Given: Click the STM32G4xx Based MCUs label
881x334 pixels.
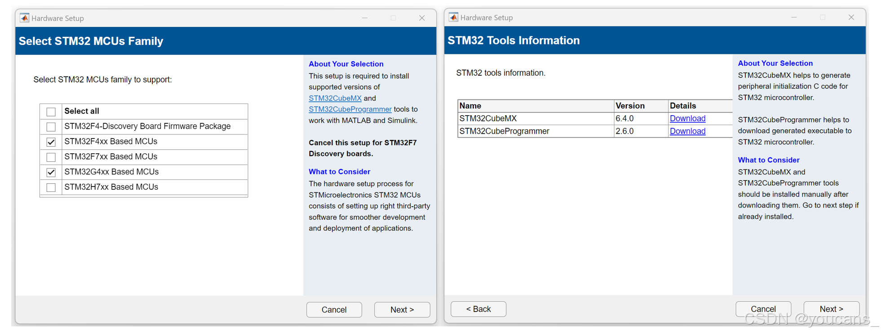Looking at the screenshot, I should pos(111,172).
